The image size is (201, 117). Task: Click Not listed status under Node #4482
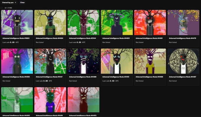pos(106,42)
